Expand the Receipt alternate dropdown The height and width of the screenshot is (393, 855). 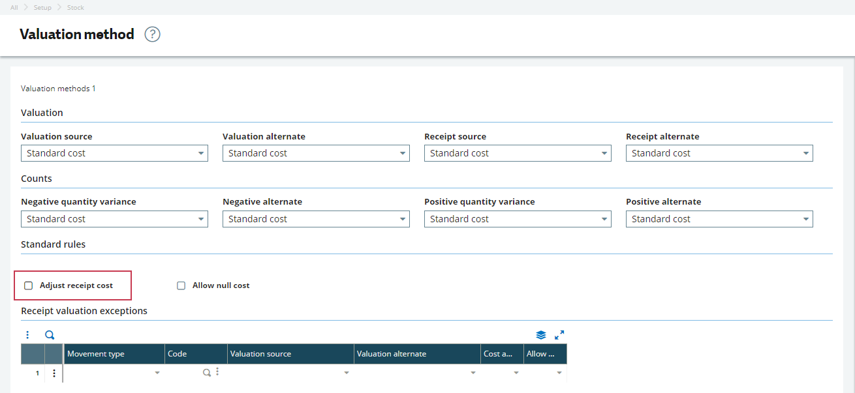[x=719, y=153]
